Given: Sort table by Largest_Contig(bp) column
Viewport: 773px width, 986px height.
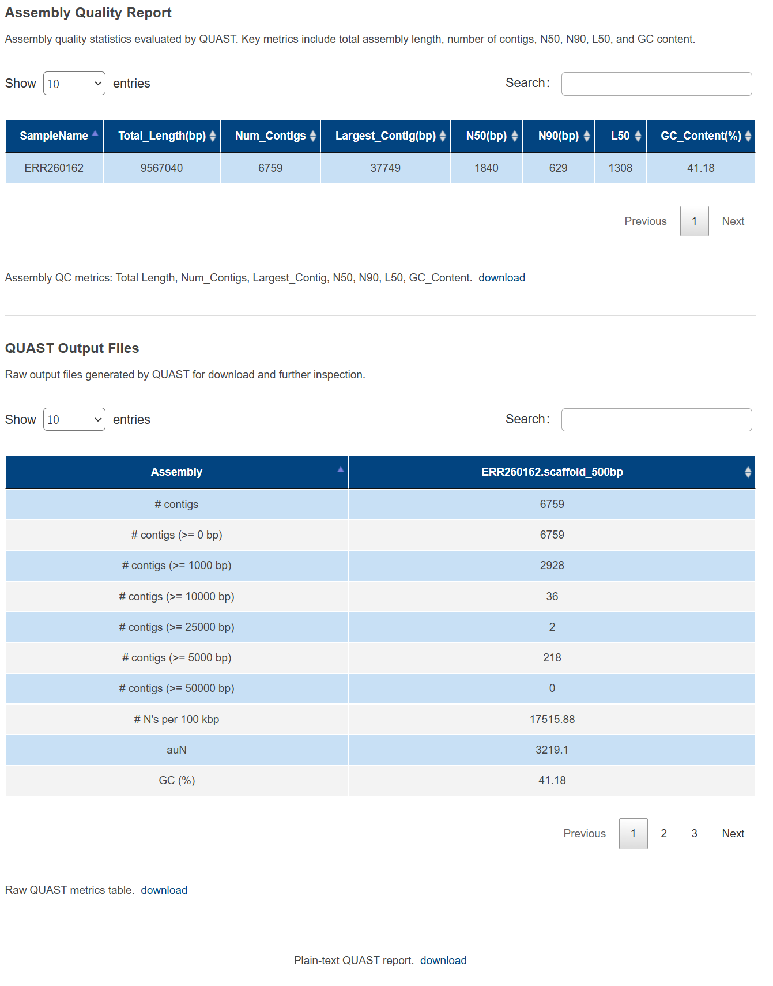Looking at the screenshot, I should click(x=385, y=136).
